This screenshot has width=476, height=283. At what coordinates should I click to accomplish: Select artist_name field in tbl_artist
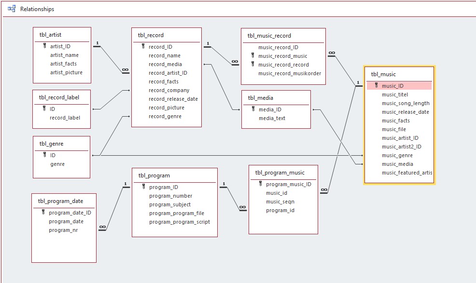(x=64, y=55)
